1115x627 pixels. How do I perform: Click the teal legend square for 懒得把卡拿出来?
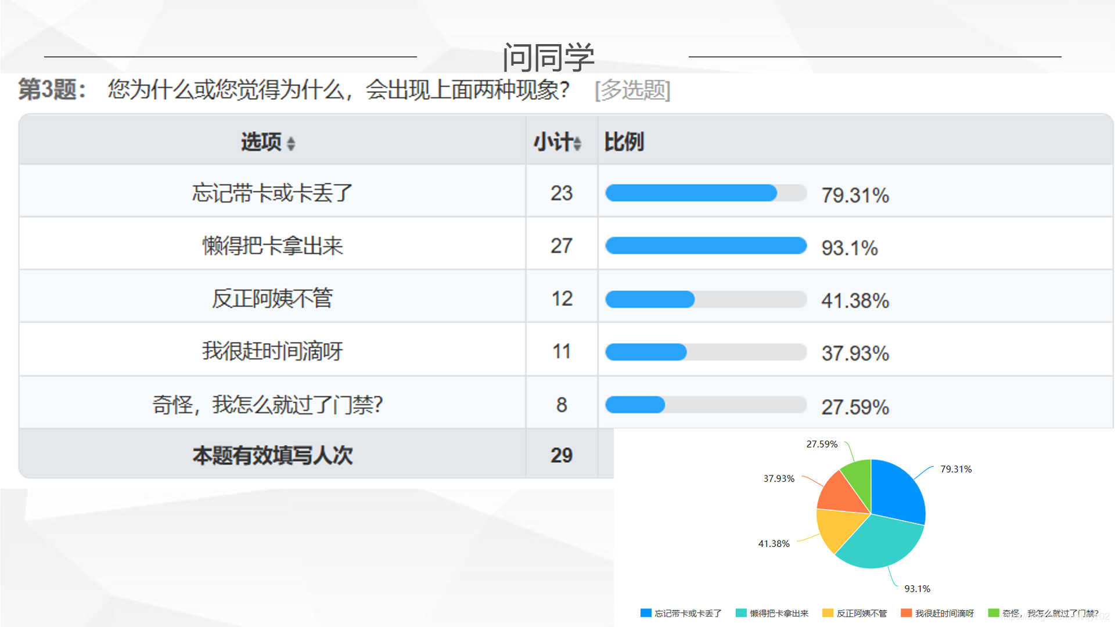click(741, 612)
